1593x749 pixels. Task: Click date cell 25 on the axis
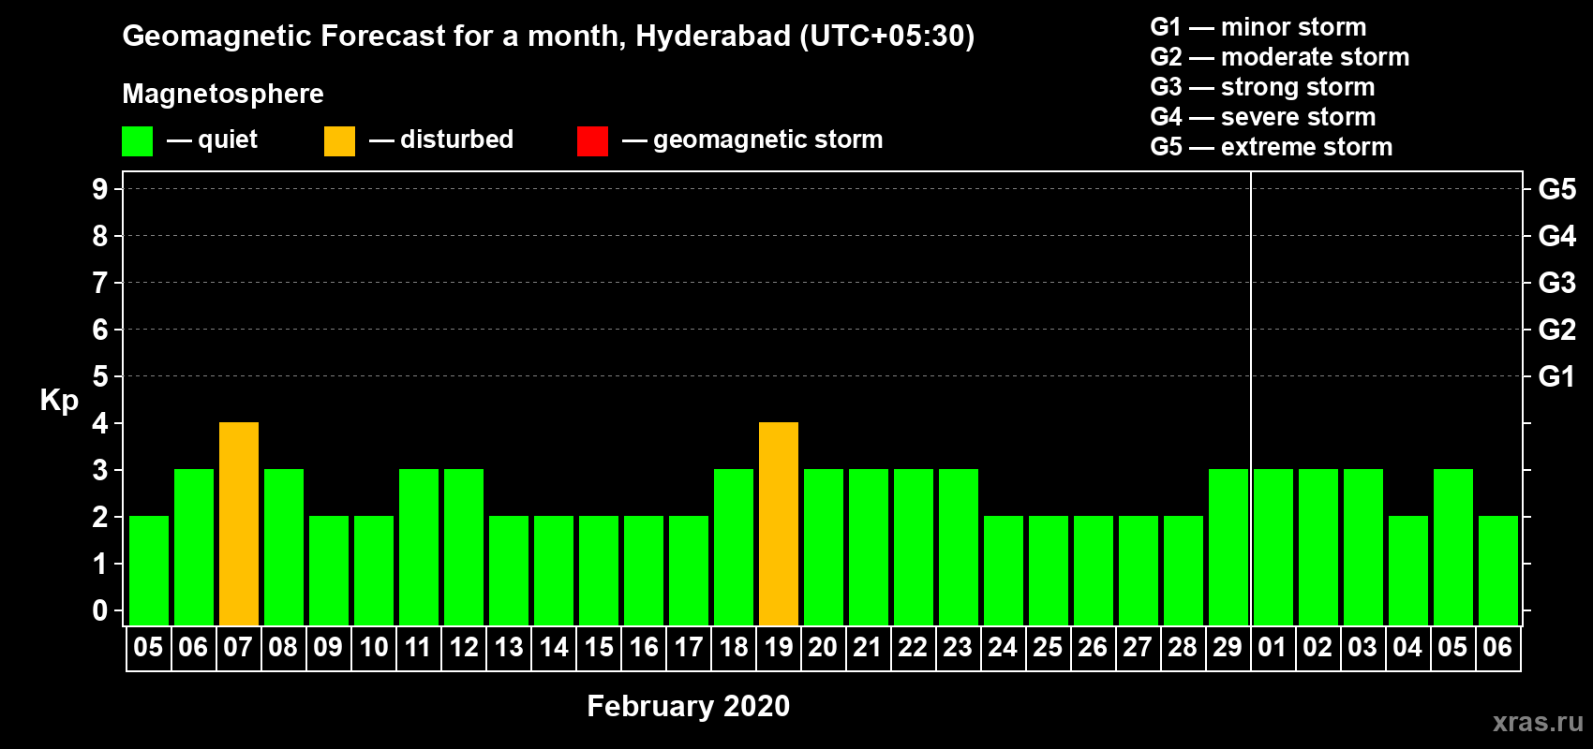tap(1049, 648)
